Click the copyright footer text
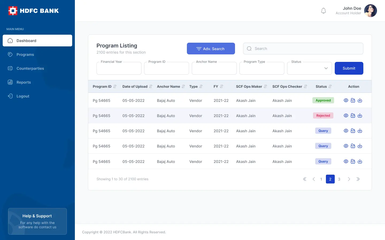 (124, 232)
